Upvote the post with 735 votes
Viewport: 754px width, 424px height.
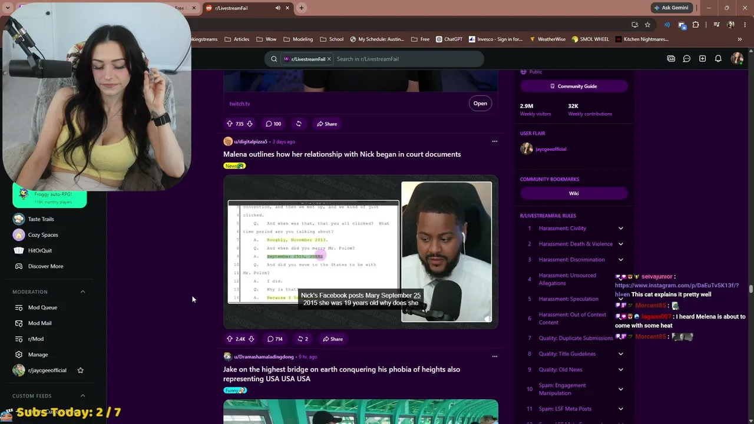tap(230, 124)
